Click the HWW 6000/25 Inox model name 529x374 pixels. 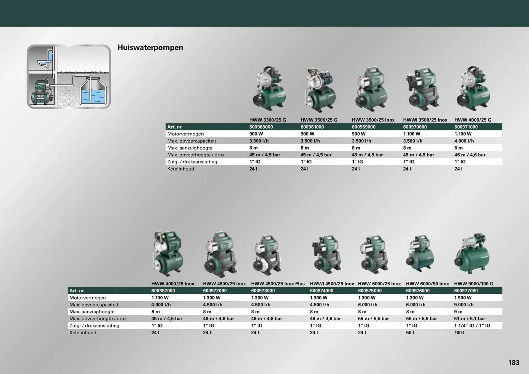click(379, 283)
